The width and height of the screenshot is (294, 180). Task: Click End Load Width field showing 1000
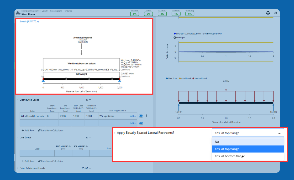pos(92,116)
